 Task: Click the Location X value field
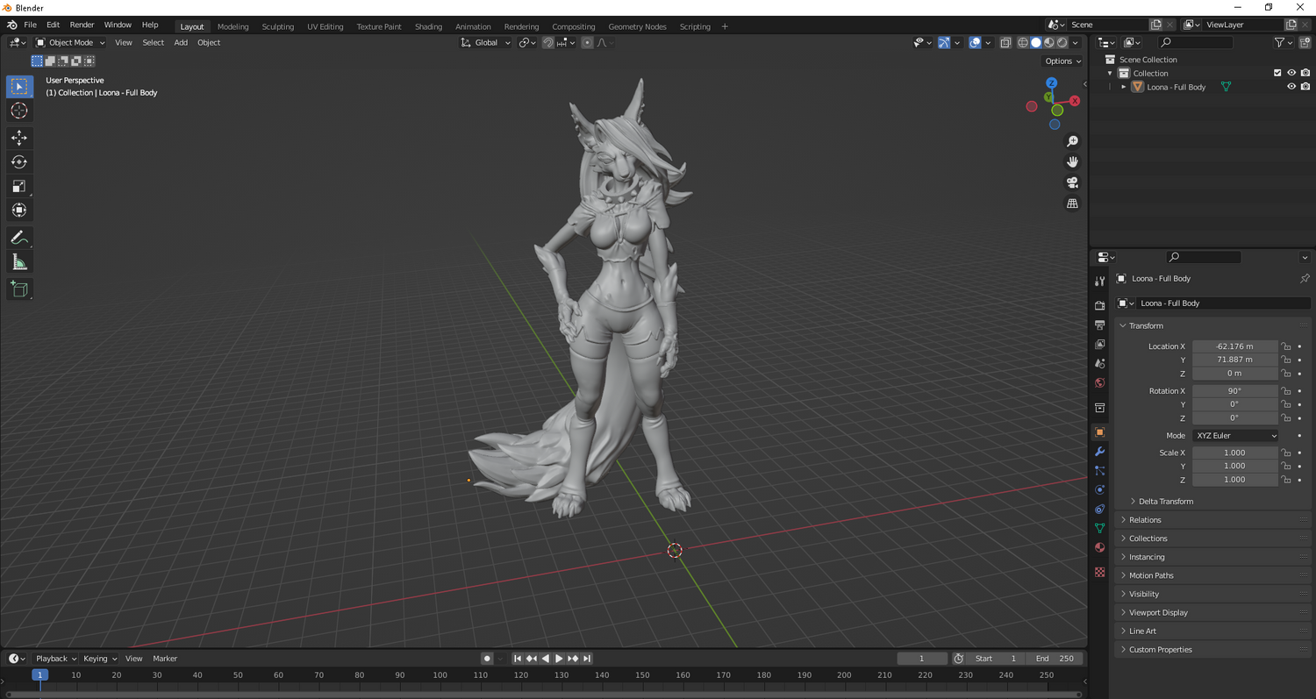tap(1235, 346)
